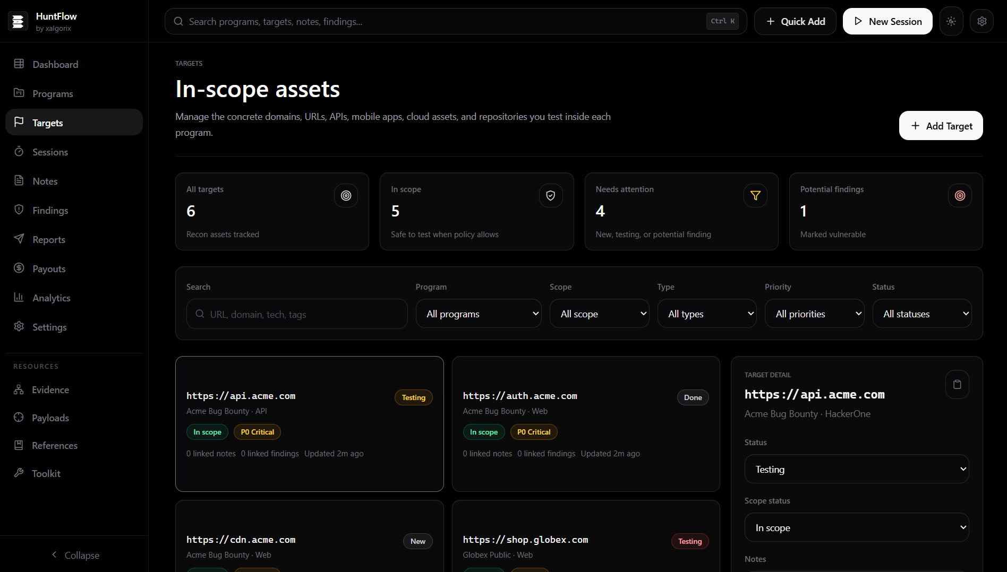Click the Potential findings red target icon
The width and height of the screenshot is (1007, 572).
(x=960, y=196)
